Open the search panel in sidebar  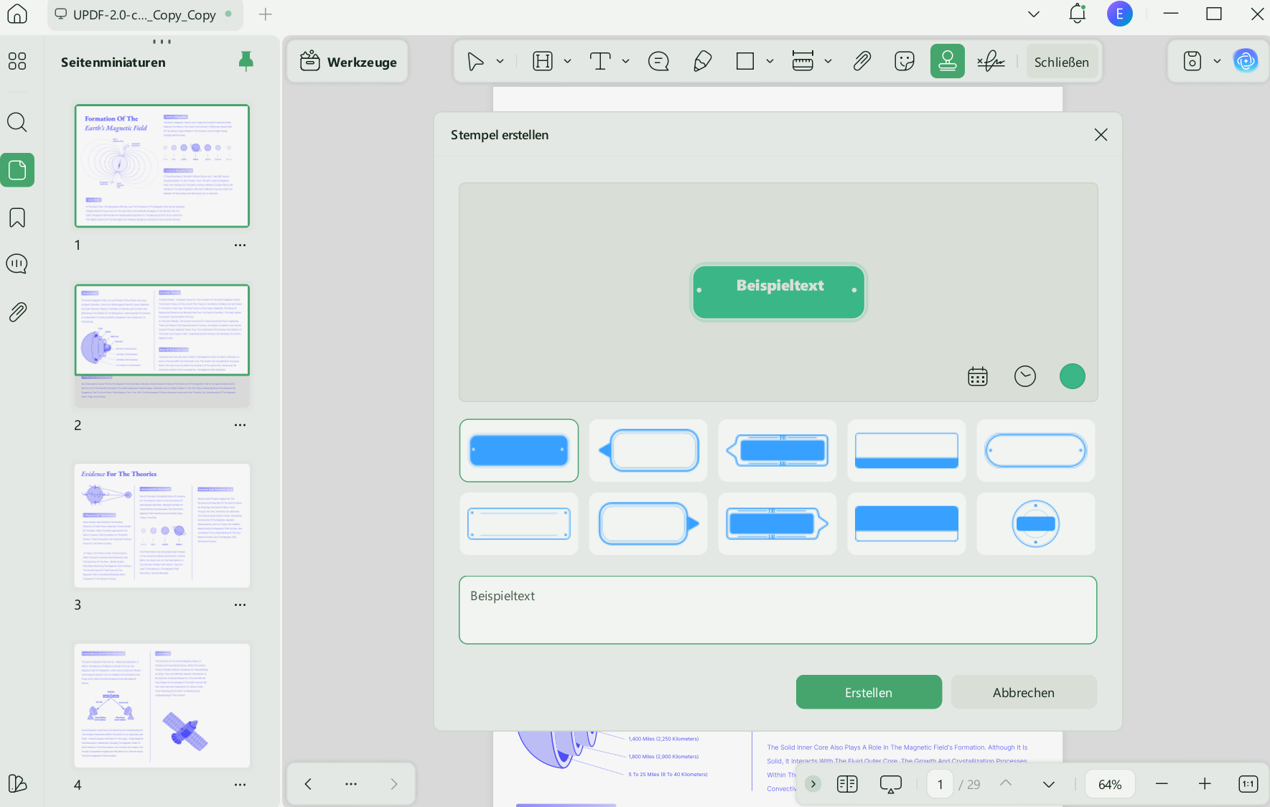coord(17,122)
